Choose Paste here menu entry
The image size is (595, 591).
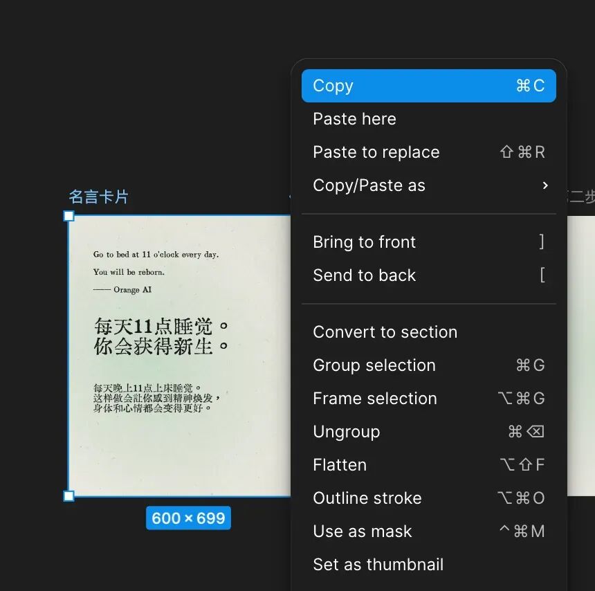pos(428,119)
